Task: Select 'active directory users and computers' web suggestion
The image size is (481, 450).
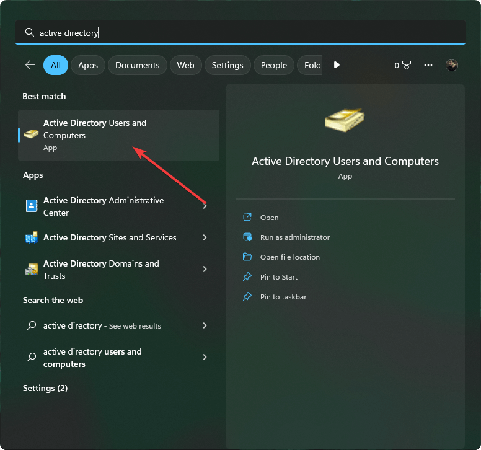Action: [x=92, y=358]
